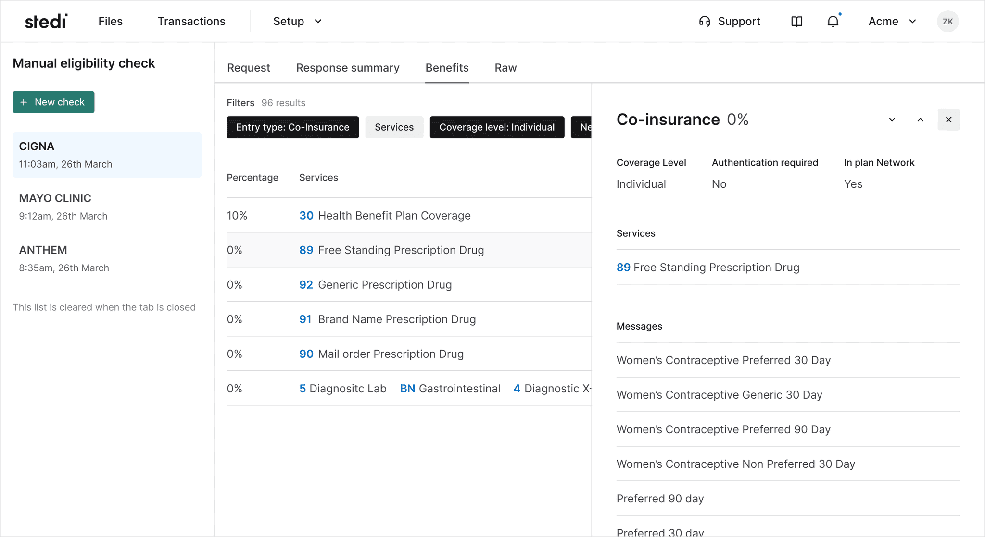Expand the Setup dropdown menu
The image size is (985, 537).
(x=297, y=22)
